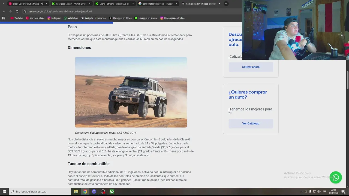Open the WhatsApp bookmark
Image resolution: width=349 pixels, height=196 pixels.
[x=71, y=18]
